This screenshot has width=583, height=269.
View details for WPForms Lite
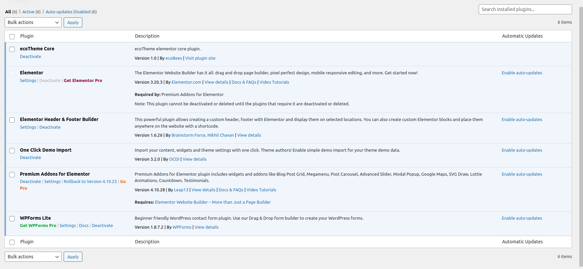click(x=207, y=227)
